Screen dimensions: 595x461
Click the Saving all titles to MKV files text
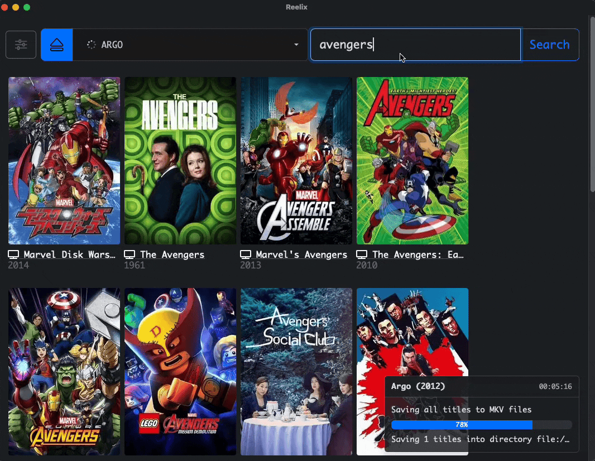[462, 410]
